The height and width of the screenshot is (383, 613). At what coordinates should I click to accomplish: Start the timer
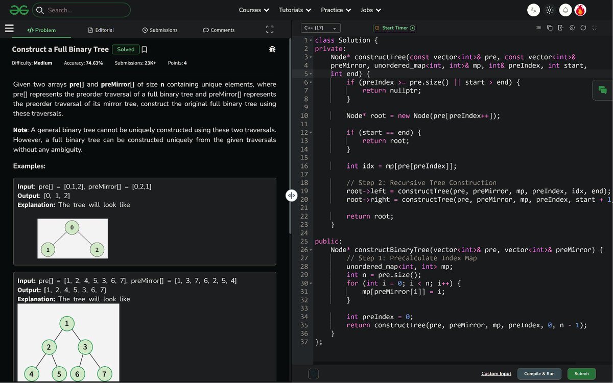pos(395,28)
